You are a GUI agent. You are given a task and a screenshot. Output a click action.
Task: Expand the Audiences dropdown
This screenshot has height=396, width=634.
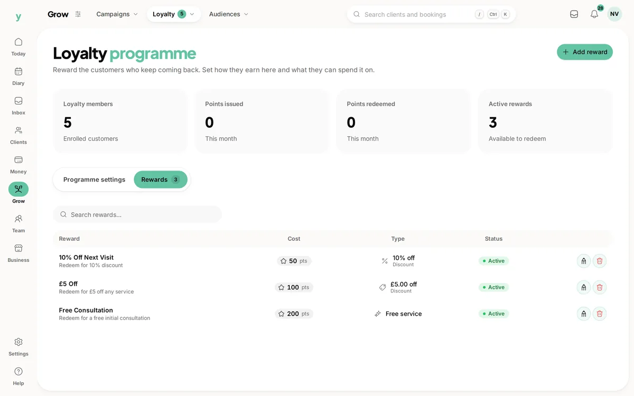click(229, 14)
